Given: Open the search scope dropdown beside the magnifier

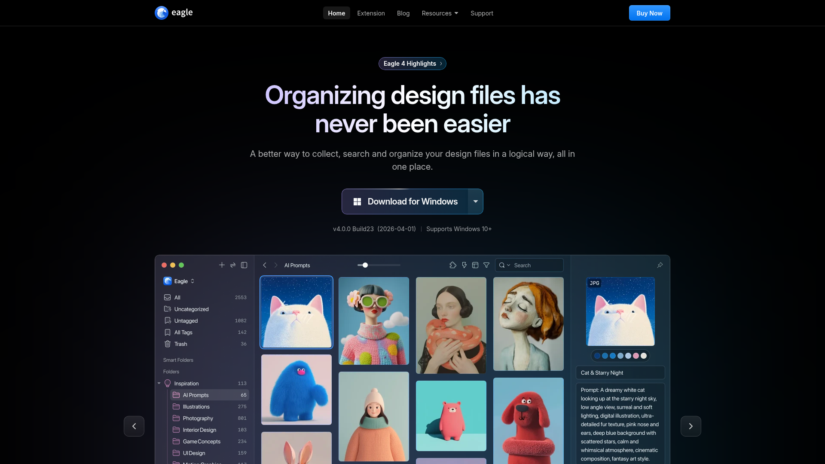Looking at the screenshot, I should click(x=509, y=265).
